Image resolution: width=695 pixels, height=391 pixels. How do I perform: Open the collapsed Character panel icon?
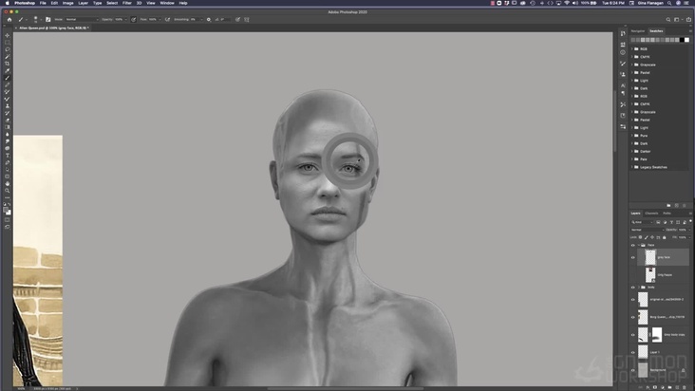pos(623,85)
